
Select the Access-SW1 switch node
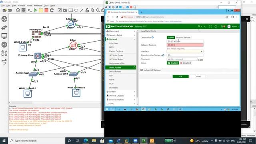pos(34,74)
